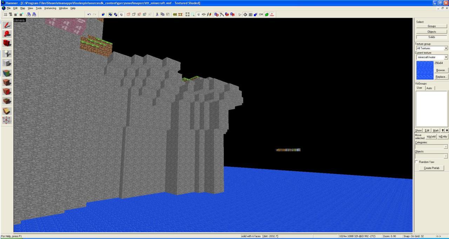This screenshot has width=449, height=239.
Task: Click the Replace... texture button
Action: click(441, 77)
